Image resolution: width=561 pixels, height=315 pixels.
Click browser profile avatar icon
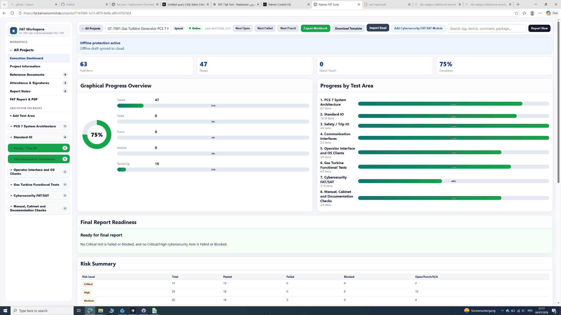532,13
